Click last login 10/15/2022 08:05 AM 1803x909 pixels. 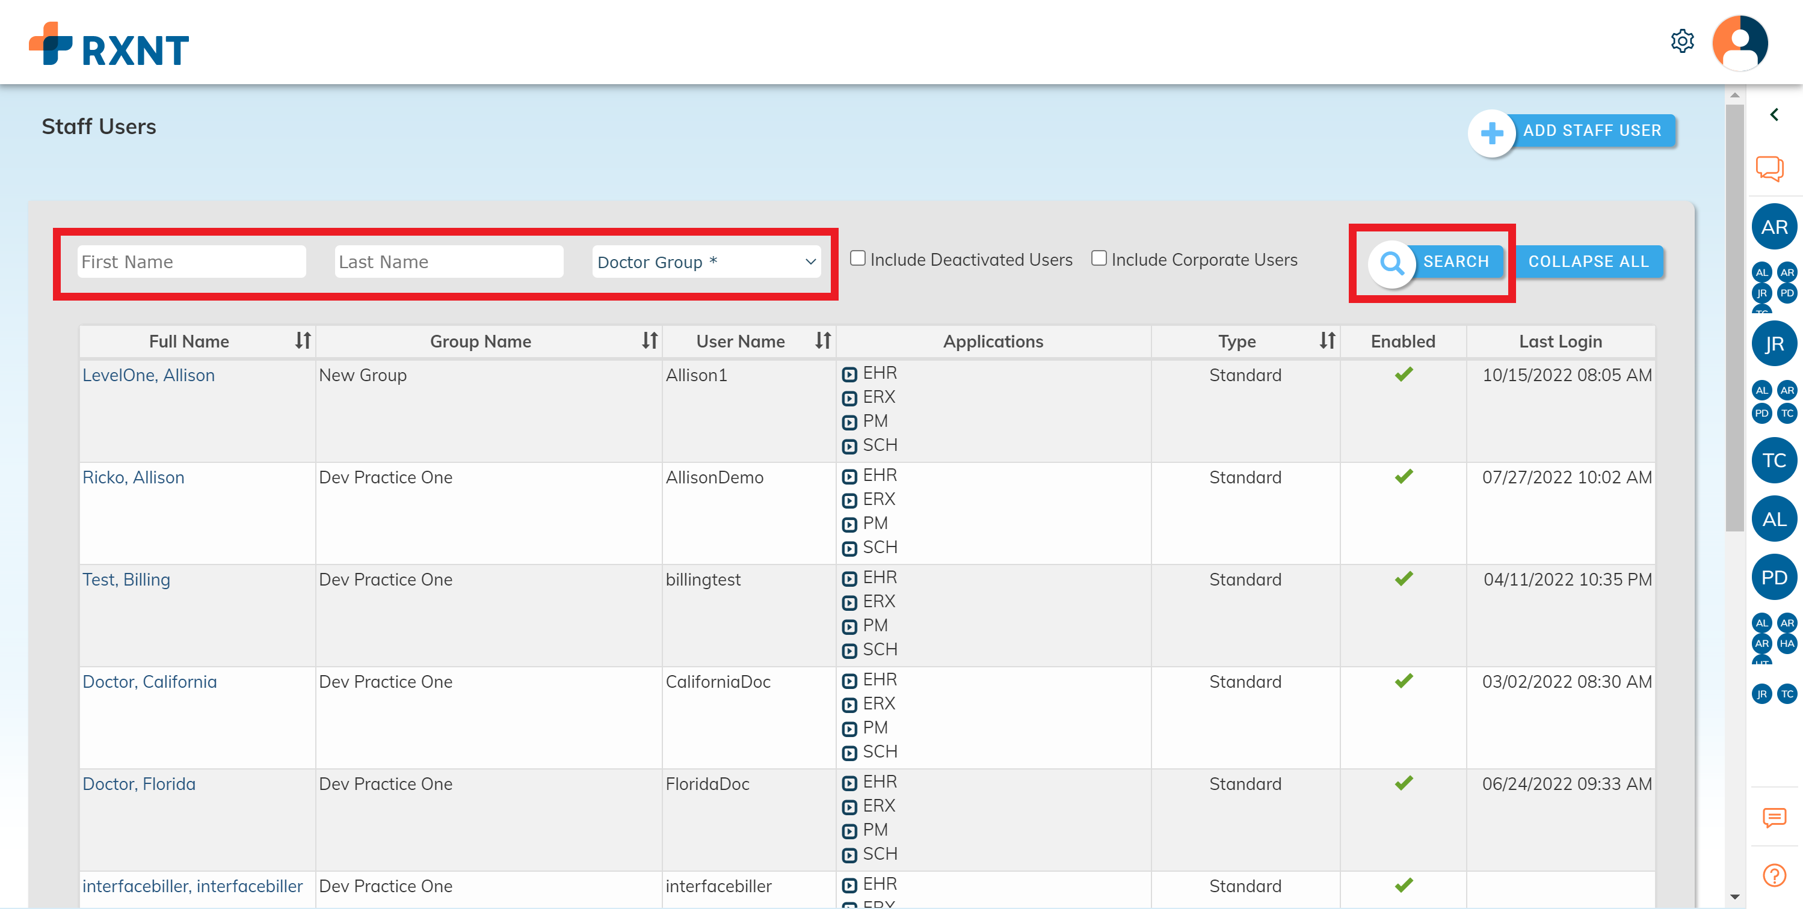[1567, 375]
